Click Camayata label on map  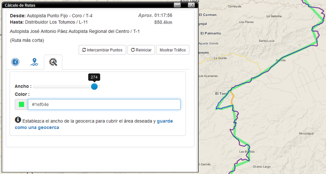[235, 6]
